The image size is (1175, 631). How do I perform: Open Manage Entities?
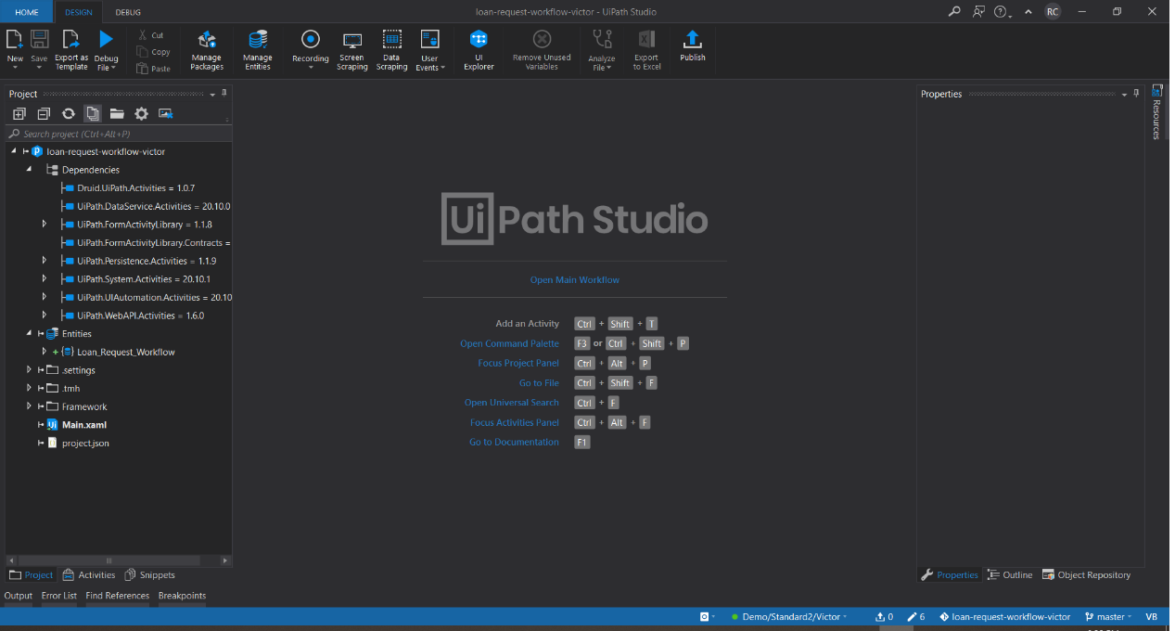coord(258,50)
